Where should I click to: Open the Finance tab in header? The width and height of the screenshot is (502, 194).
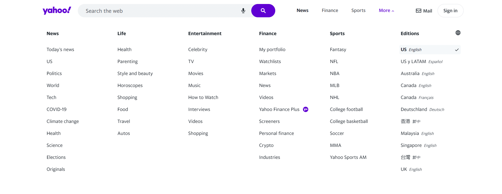(x=330, y=10)
